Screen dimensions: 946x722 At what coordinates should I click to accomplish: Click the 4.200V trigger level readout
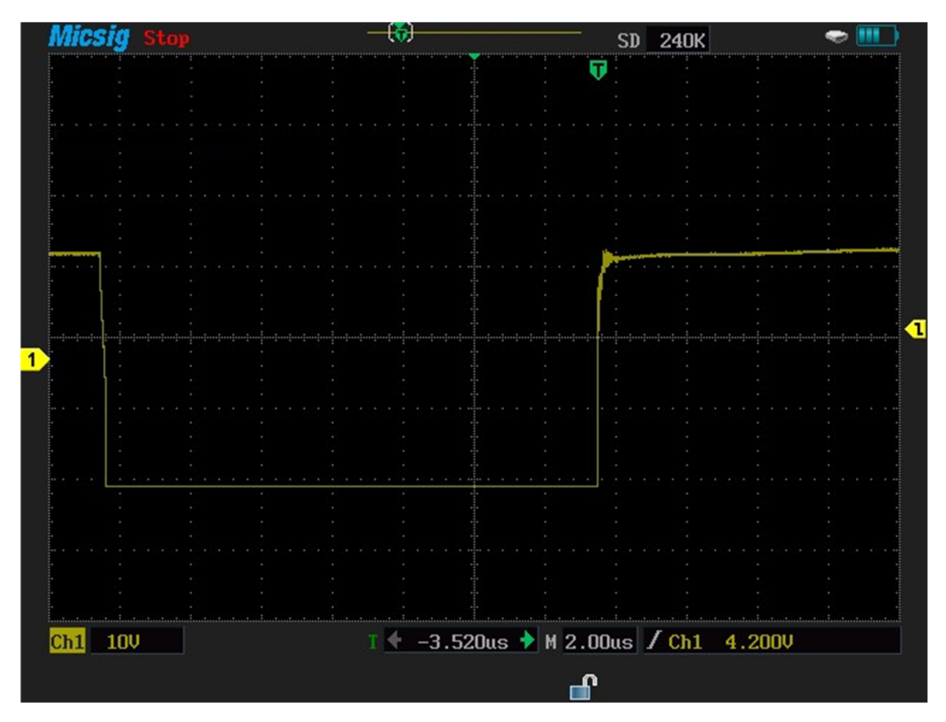(x=759, y=642)
